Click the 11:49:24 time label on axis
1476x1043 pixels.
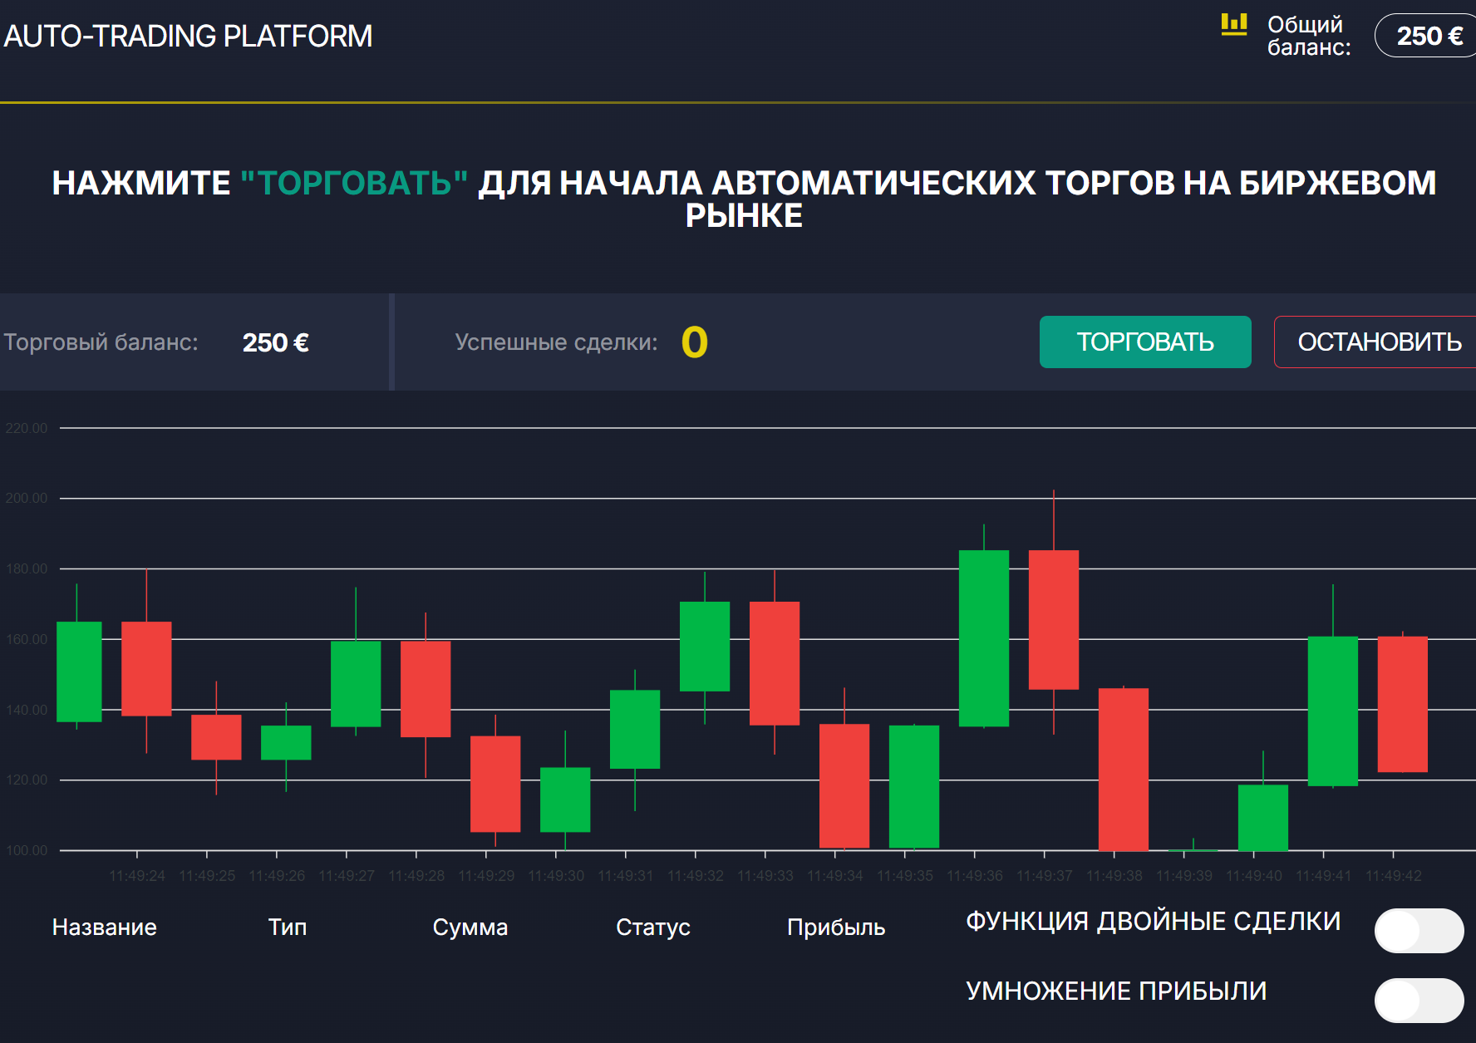click(137, 876)
